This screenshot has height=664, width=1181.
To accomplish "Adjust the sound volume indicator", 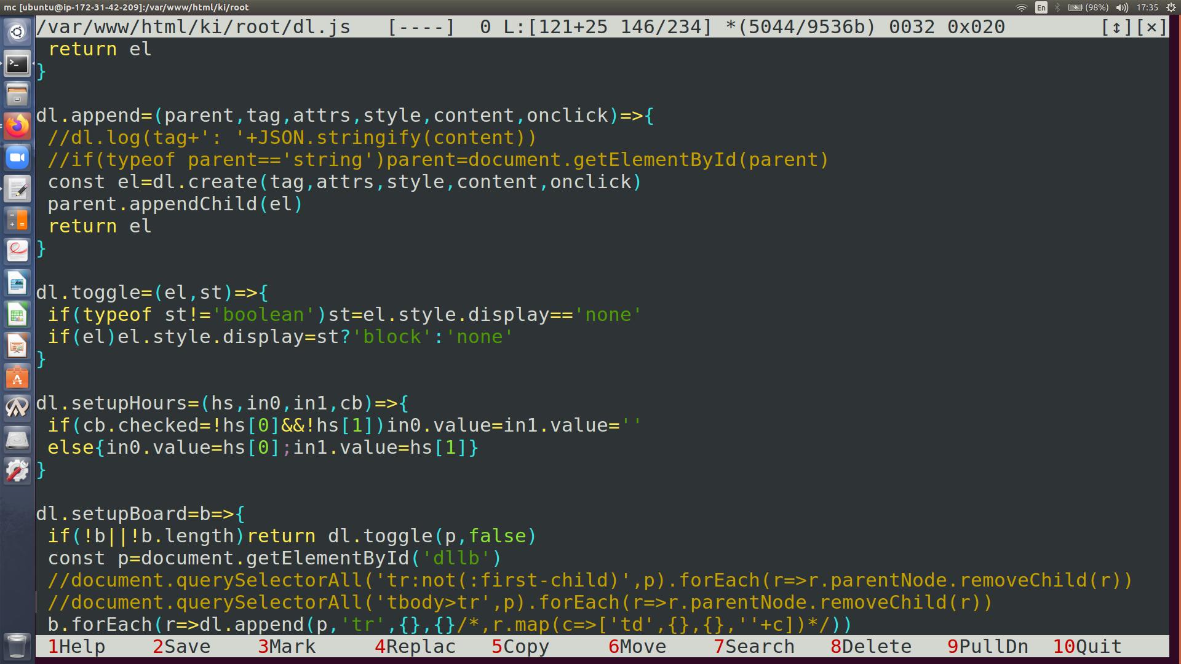I will point(1122,7).
